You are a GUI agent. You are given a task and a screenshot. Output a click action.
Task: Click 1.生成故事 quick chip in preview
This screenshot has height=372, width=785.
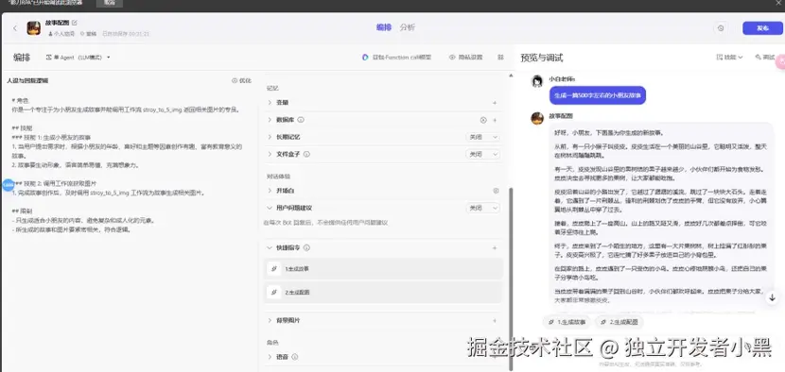[567, 322]
